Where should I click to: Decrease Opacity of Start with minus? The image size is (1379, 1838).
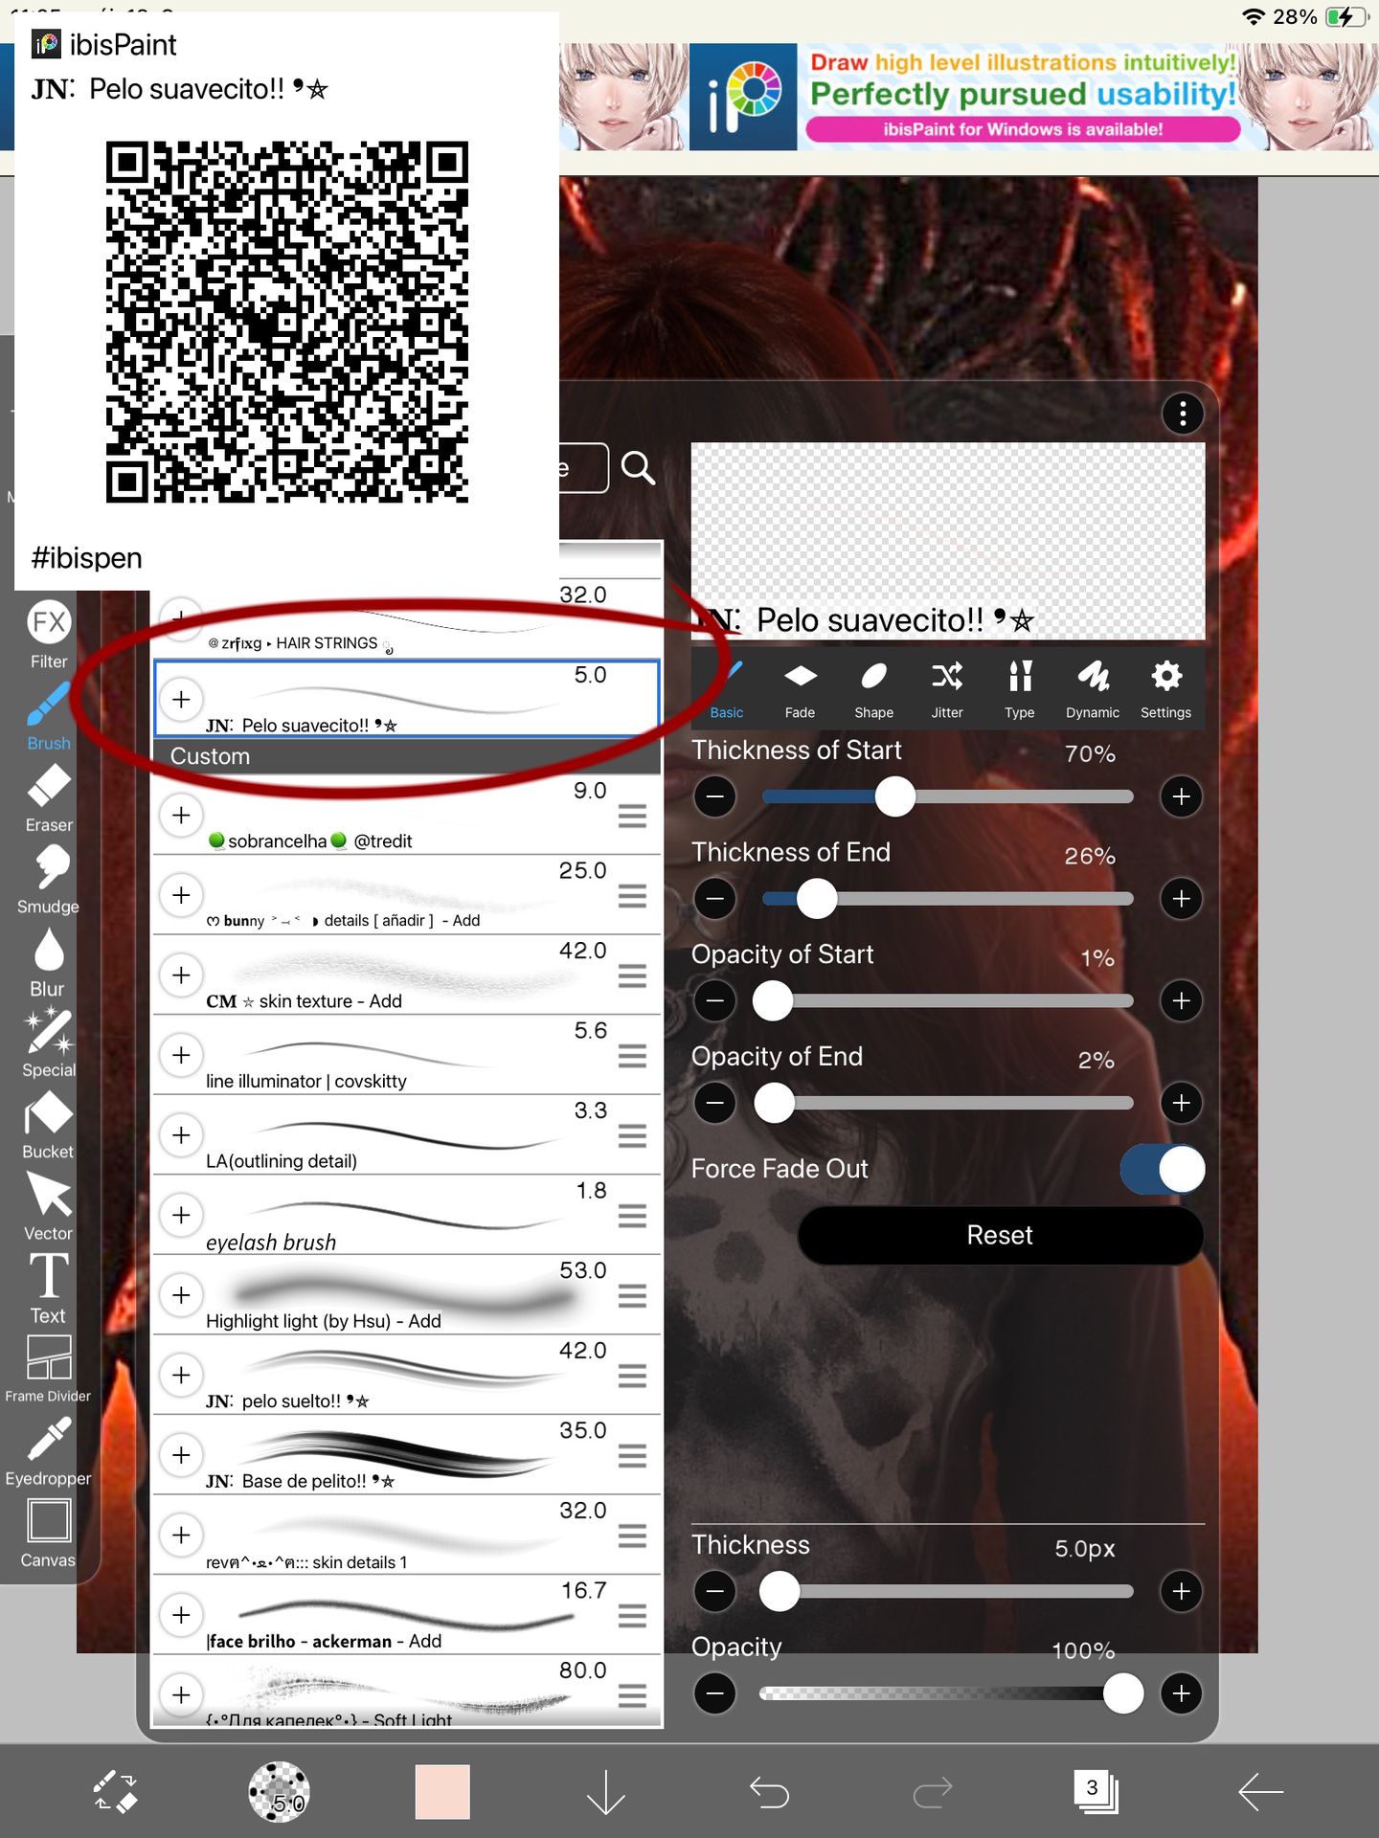click(x=715, y=1001)
